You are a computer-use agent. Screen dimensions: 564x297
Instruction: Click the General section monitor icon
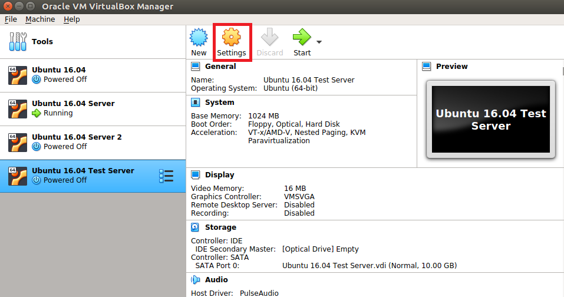coord(195,66)
